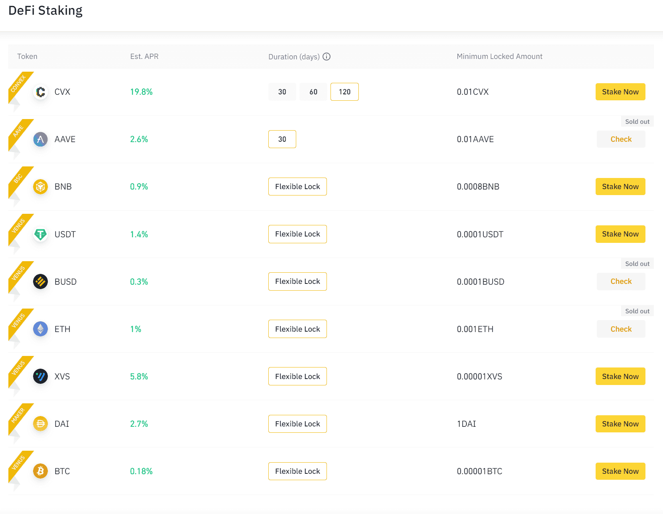Click Stake Now for XVS
The image size is (663, 514).
tap(620, 376)
